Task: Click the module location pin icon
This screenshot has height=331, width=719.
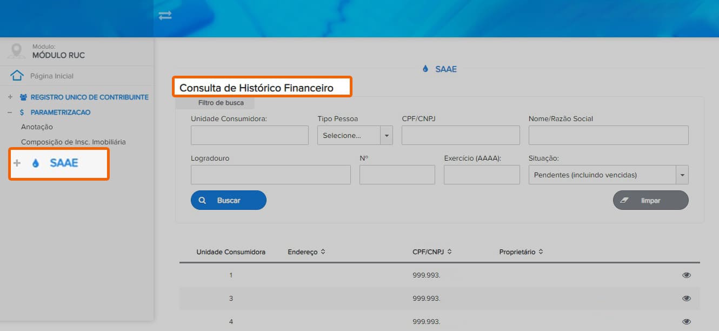Action: [17, 51]
